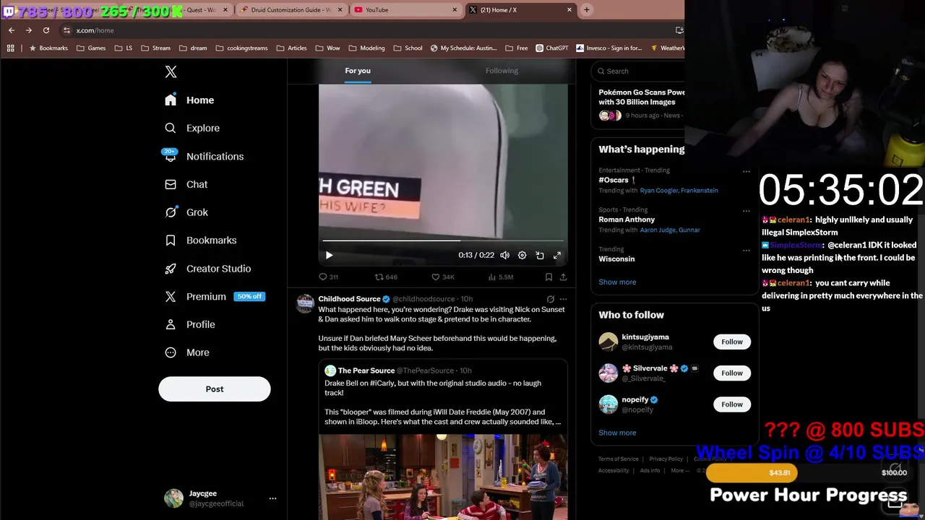The height and width of the screenshot is (520, 925).
Task: Open the Explore page
Action: tap(192, 128)
